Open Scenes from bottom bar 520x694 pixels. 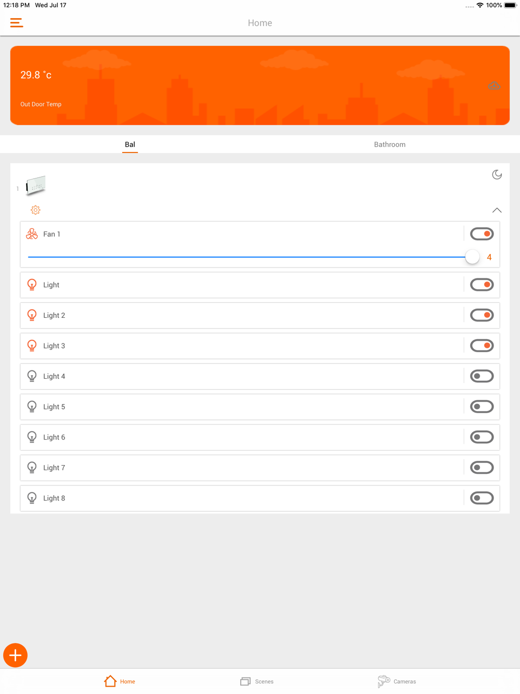tap(257, 682)
